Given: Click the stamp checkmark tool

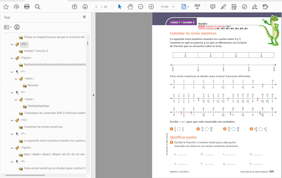Looking at the screenshot, I should click(244, 7).
